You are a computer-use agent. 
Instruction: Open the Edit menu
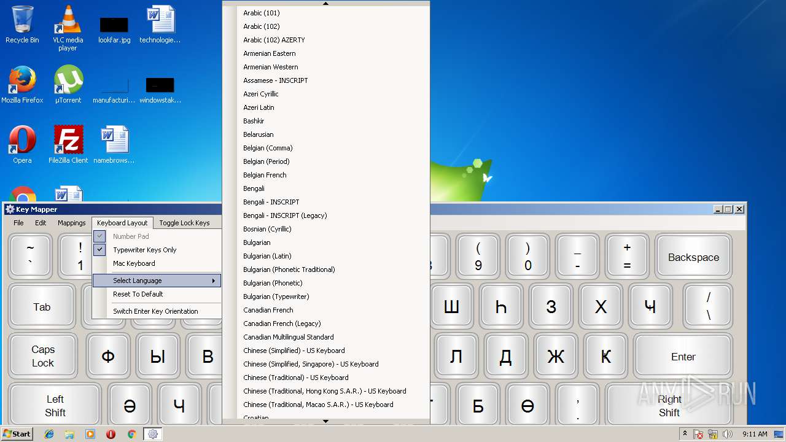[x=41, y=223]
